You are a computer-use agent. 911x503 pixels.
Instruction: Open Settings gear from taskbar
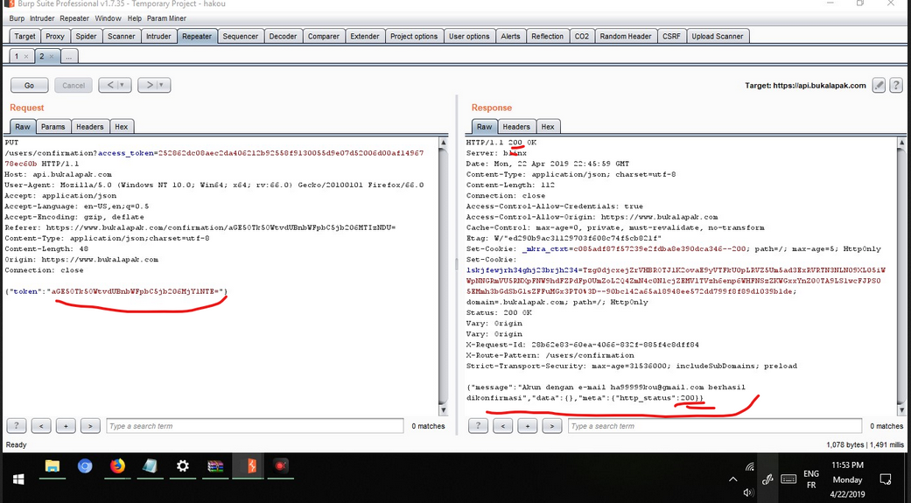(x=182, y=466)
